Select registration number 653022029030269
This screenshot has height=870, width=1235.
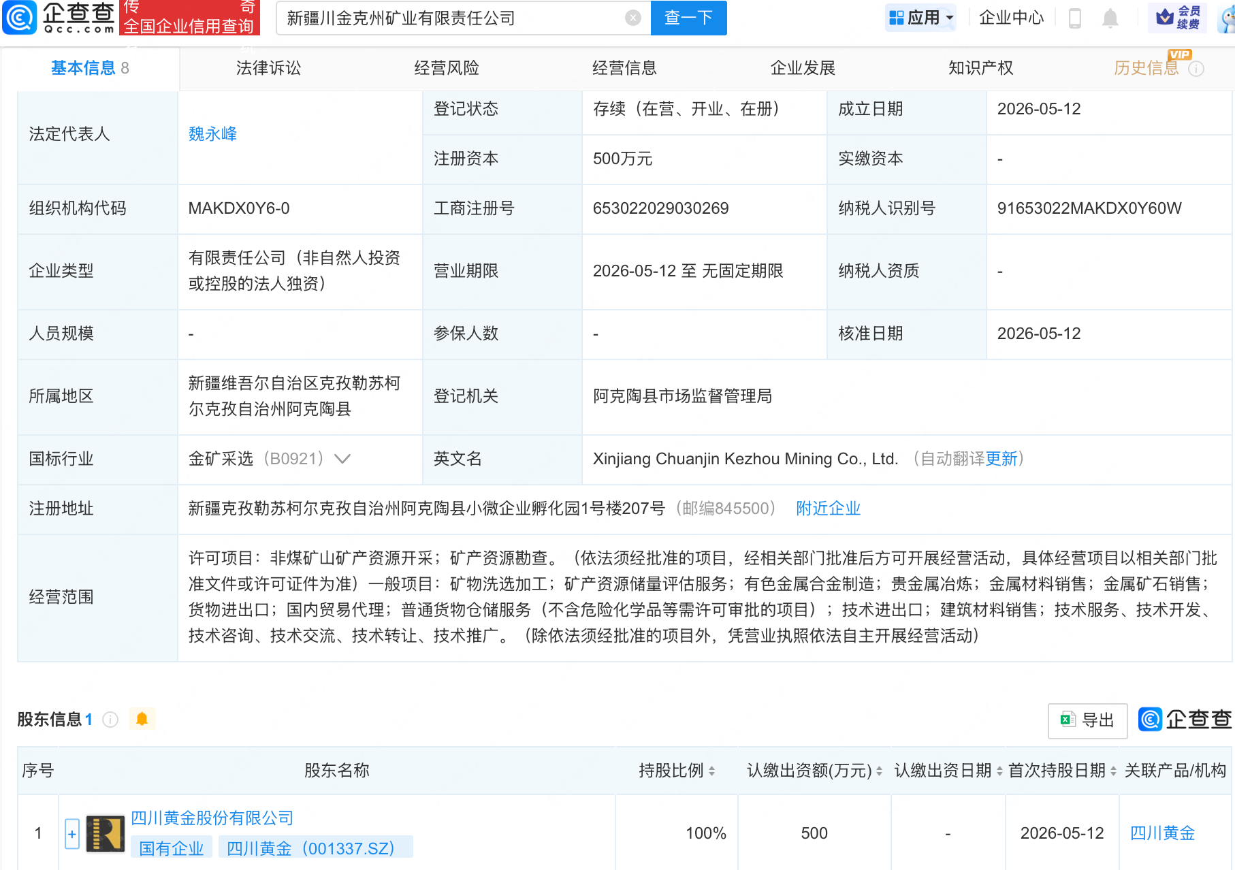[661, 208]
